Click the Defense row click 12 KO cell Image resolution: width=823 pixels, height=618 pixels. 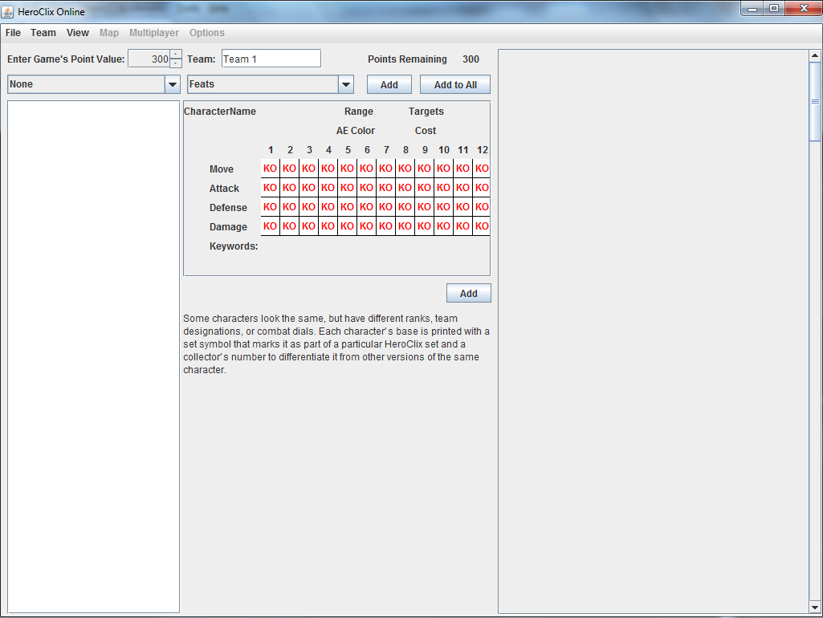pos(482,207)
